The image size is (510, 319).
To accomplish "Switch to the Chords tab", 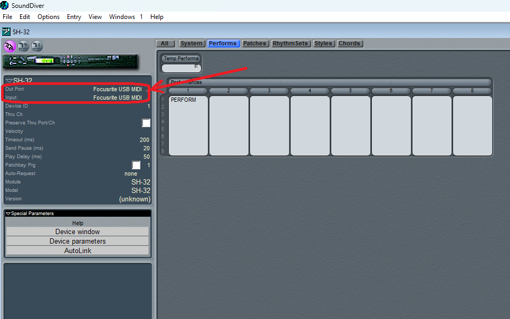I will click(349, 43).
